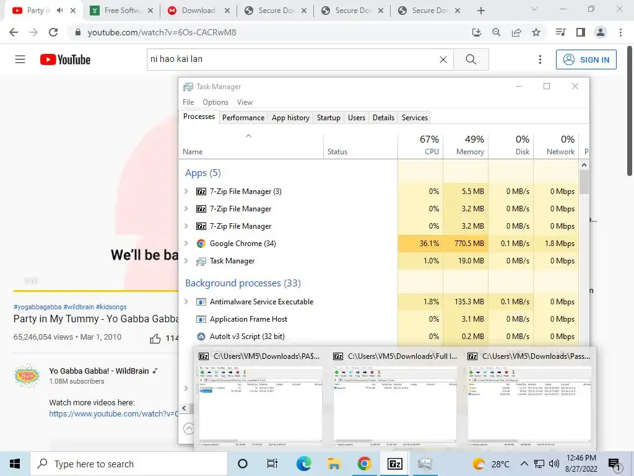Switch to the Services tab
This screenshot has width=634, height=476.
pos(414,118)
